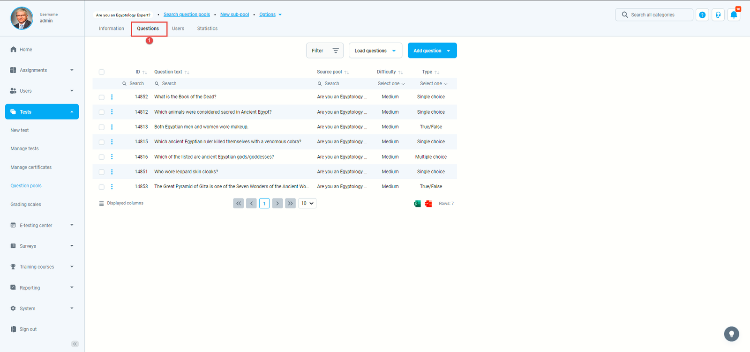Export the table to PDF

point(428,204)
